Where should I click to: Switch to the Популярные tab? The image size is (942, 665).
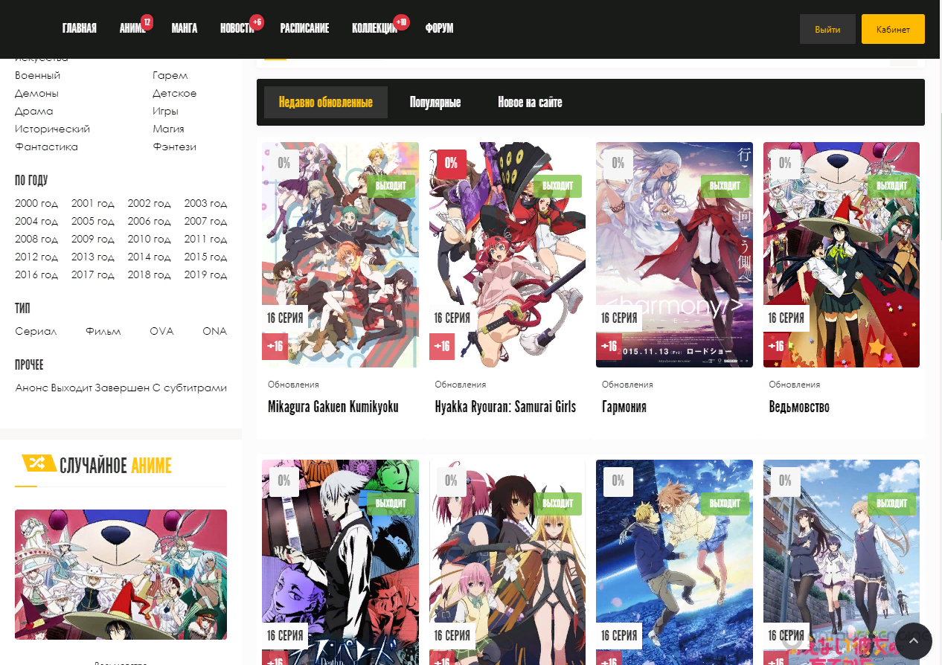tap(435, 102)
